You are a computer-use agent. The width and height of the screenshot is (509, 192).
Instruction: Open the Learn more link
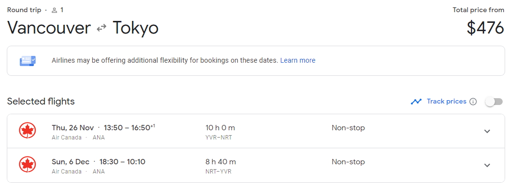coord(298,60)
